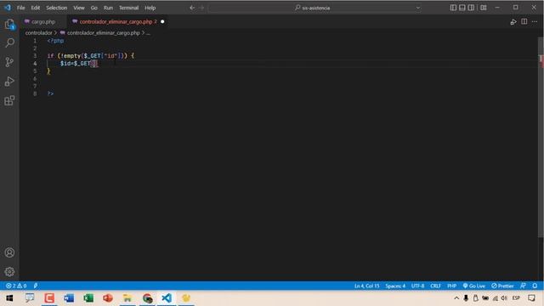Open the Selection menu
The width and height of the screenshot is (544, 306).
click(57, 8)
